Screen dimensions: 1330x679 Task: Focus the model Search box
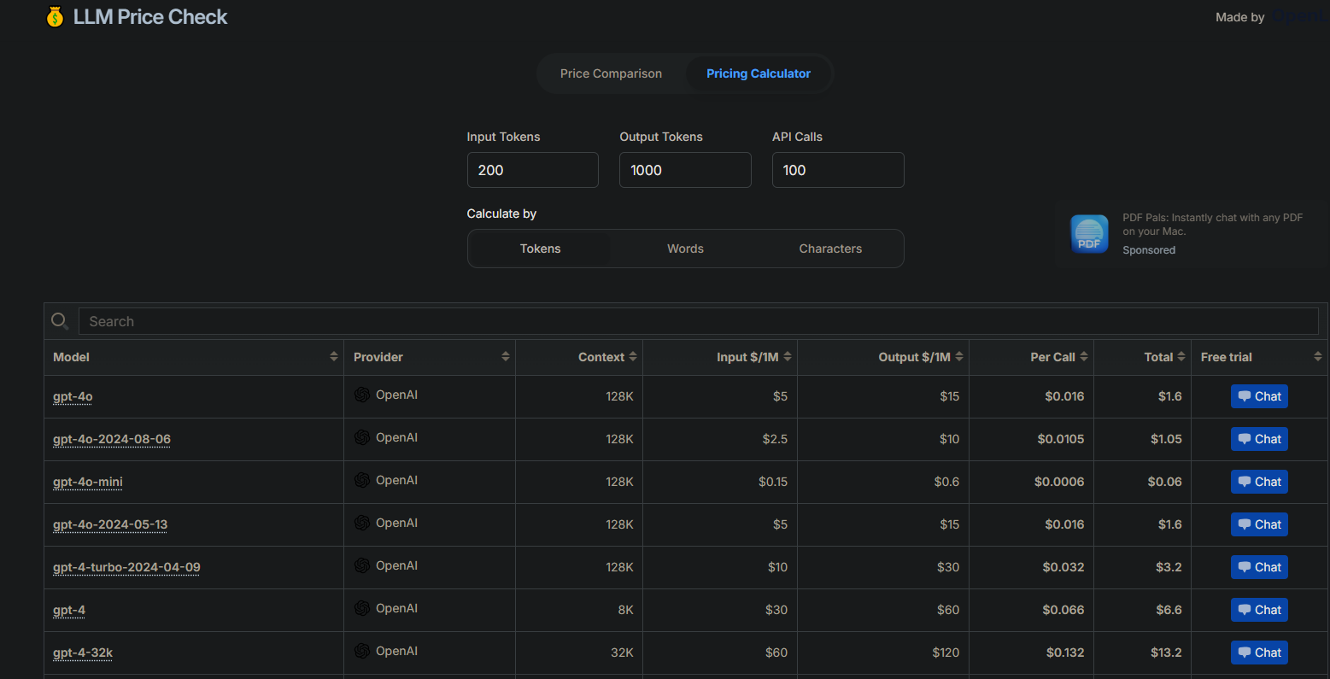pos(697,321)
